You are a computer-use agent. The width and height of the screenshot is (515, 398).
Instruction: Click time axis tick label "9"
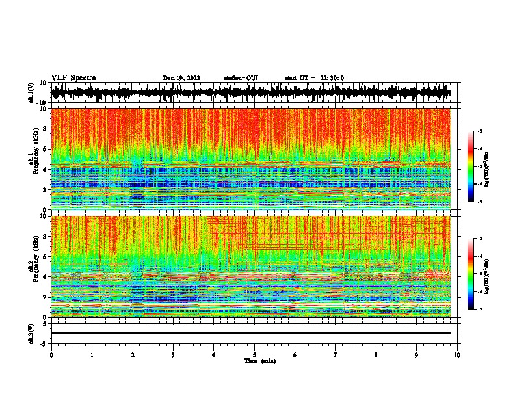coord(416,355)
